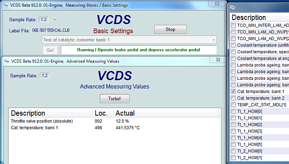Click the VCDS icon in Basic Settings title bar
This screenshot has width=289, height=164.
coord(6,5)
